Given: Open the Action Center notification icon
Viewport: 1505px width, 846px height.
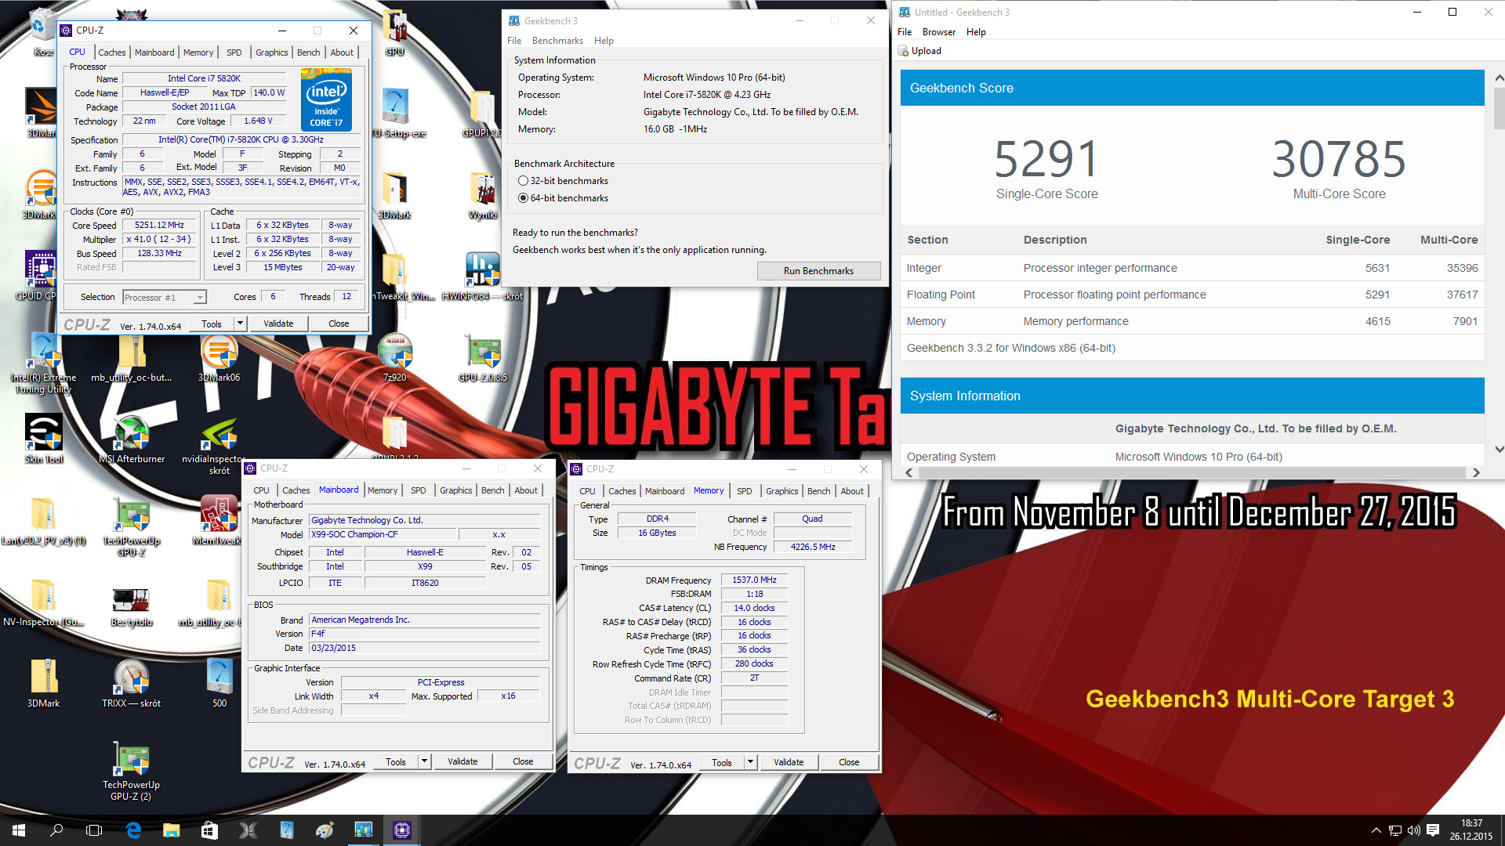Looking at the screenshot, I should pyautogui.click(x=1433, y=830).
